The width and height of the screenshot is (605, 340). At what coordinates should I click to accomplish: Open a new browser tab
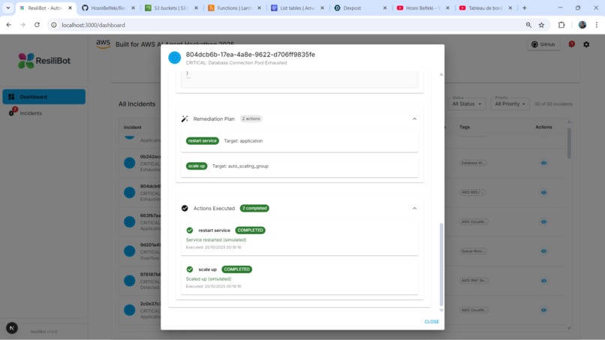pos(525,8)
